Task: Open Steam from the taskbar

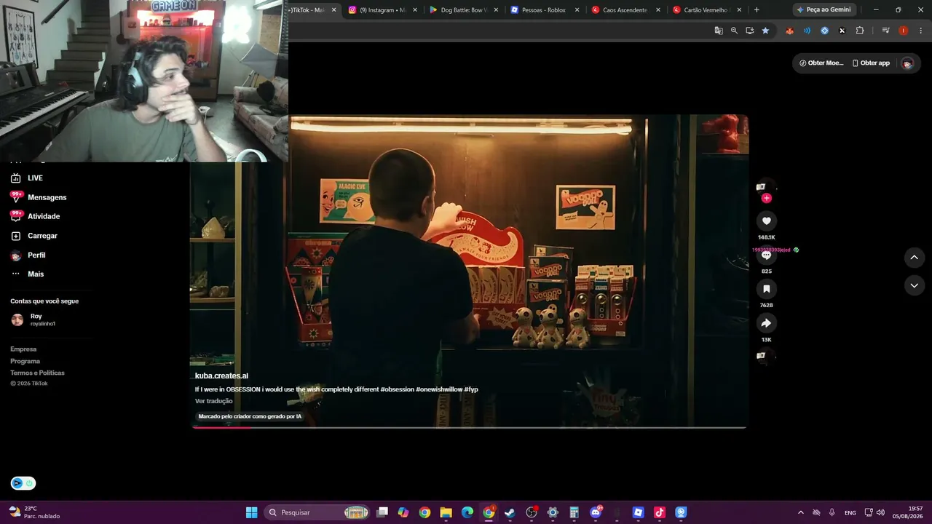Action: [510, 512]
